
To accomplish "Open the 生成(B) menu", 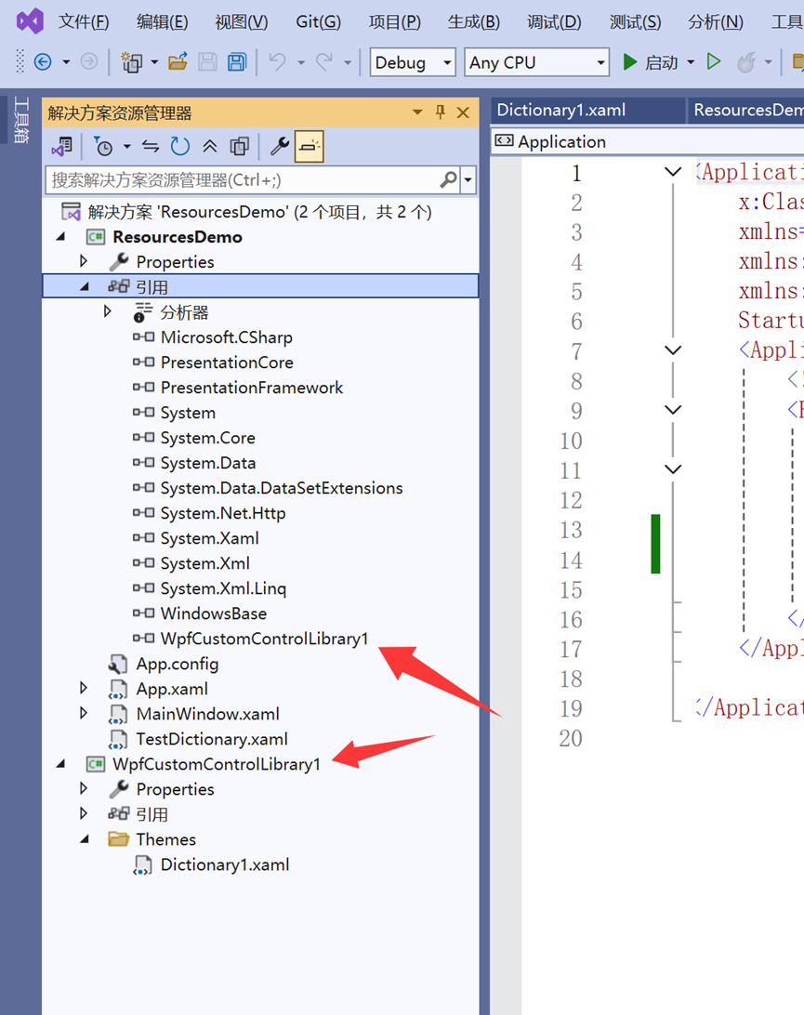I will 473,22.
